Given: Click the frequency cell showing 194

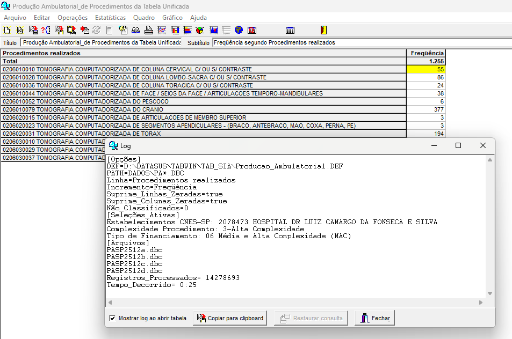Looking at the screenshot, I should 426,134.
